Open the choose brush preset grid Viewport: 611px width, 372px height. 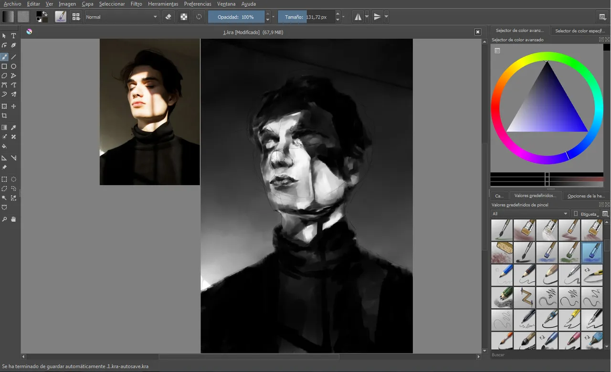point(76,17)
